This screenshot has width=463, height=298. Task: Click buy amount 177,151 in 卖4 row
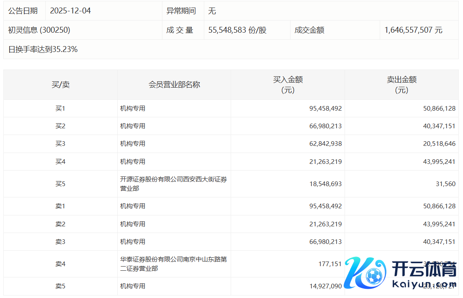click(330, 264)
